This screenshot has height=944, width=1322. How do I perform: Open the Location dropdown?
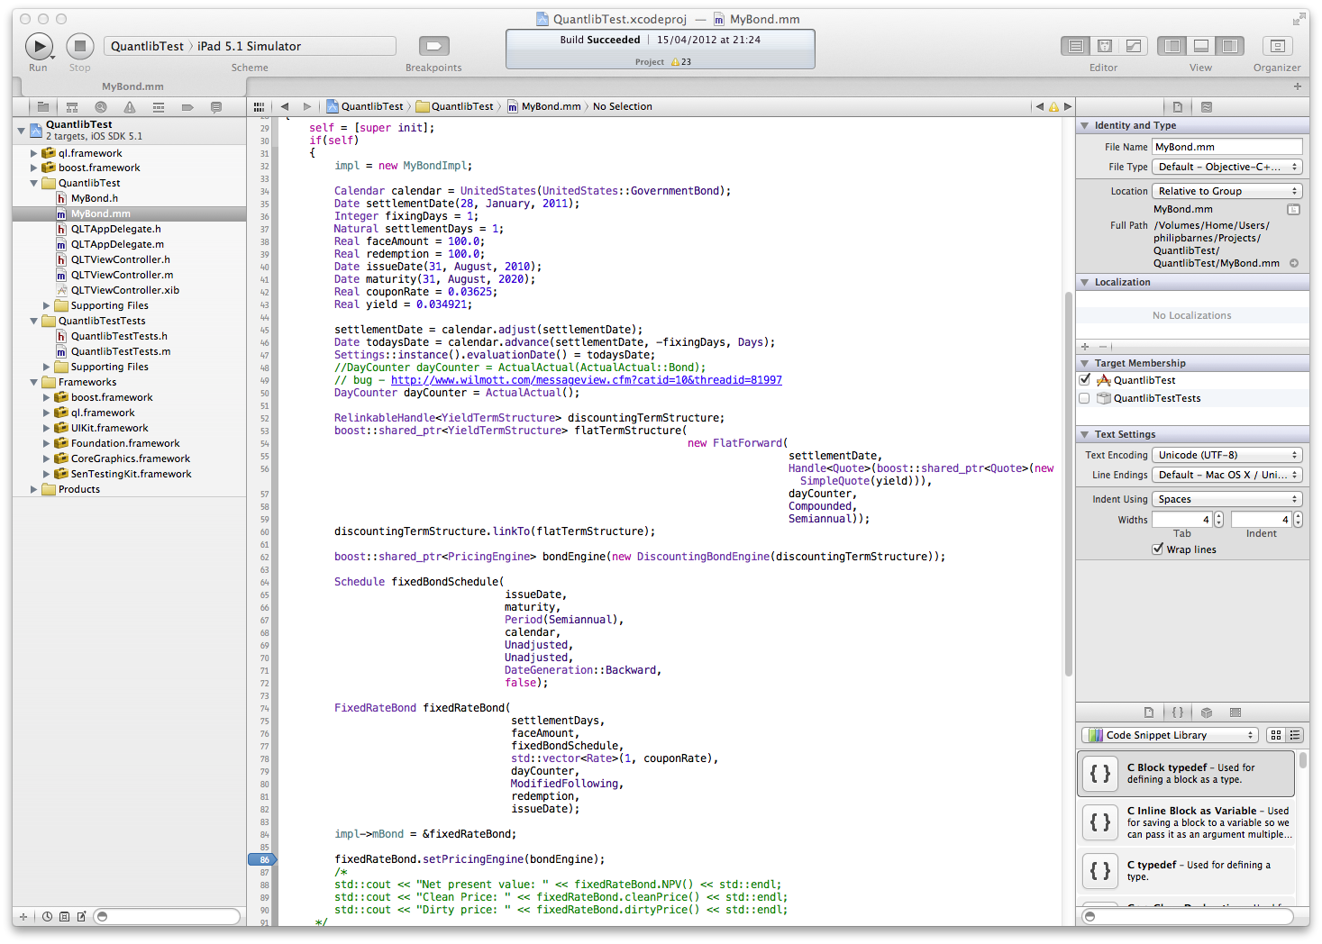[x=1227, y=191]
